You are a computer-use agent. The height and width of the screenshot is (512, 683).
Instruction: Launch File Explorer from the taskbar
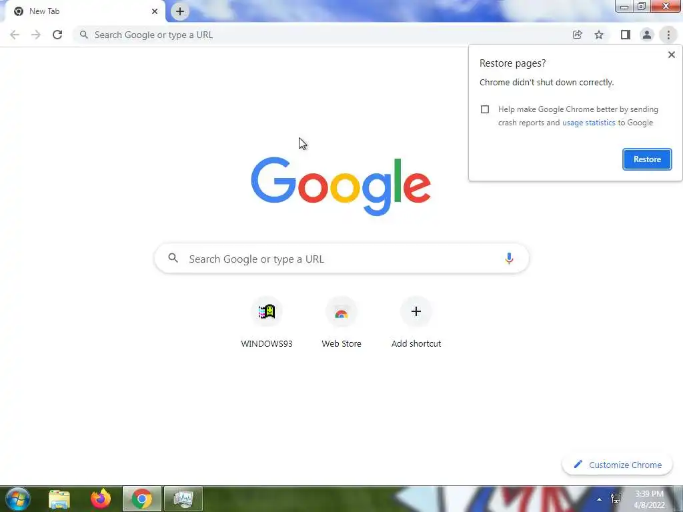(x=59, y=499)
